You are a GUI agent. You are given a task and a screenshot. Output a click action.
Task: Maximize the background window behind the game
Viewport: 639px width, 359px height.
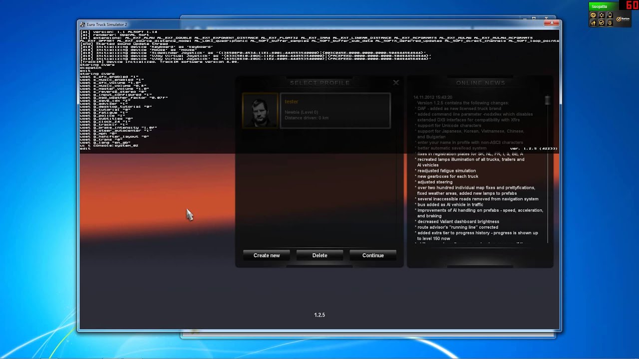pyautogui.click(x=534, y=18)
